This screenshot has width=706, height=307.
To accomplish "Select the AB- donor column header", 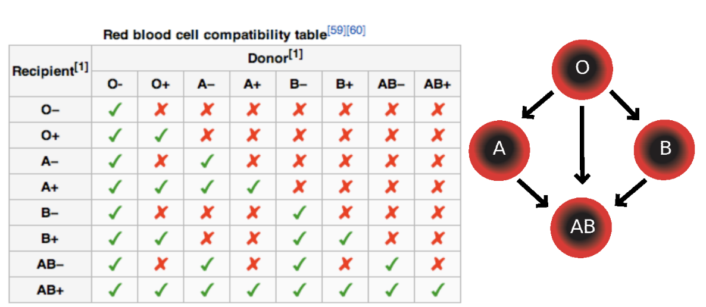I will click(x=391, y=84).
